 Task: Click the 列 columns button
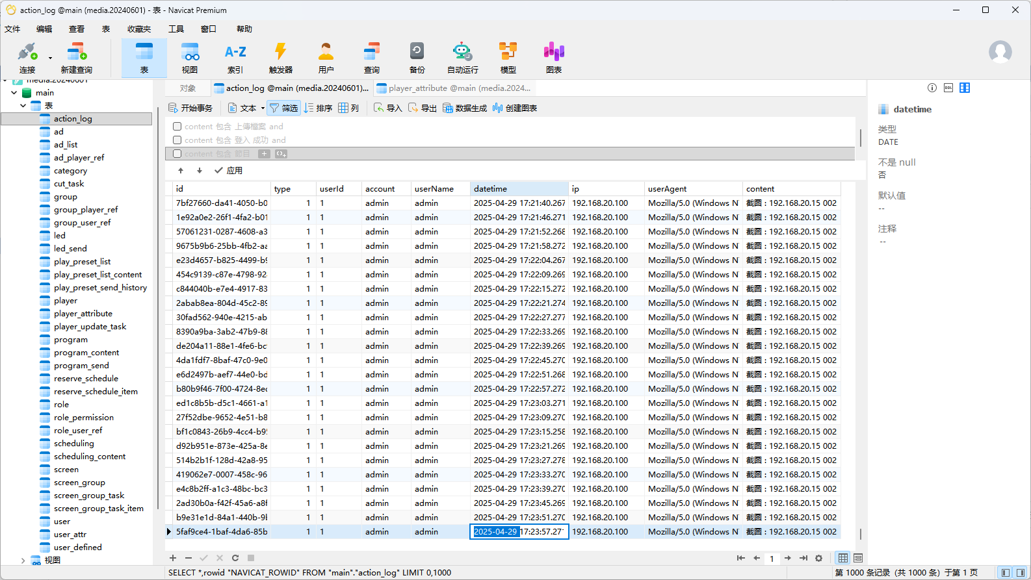[348, 108]
